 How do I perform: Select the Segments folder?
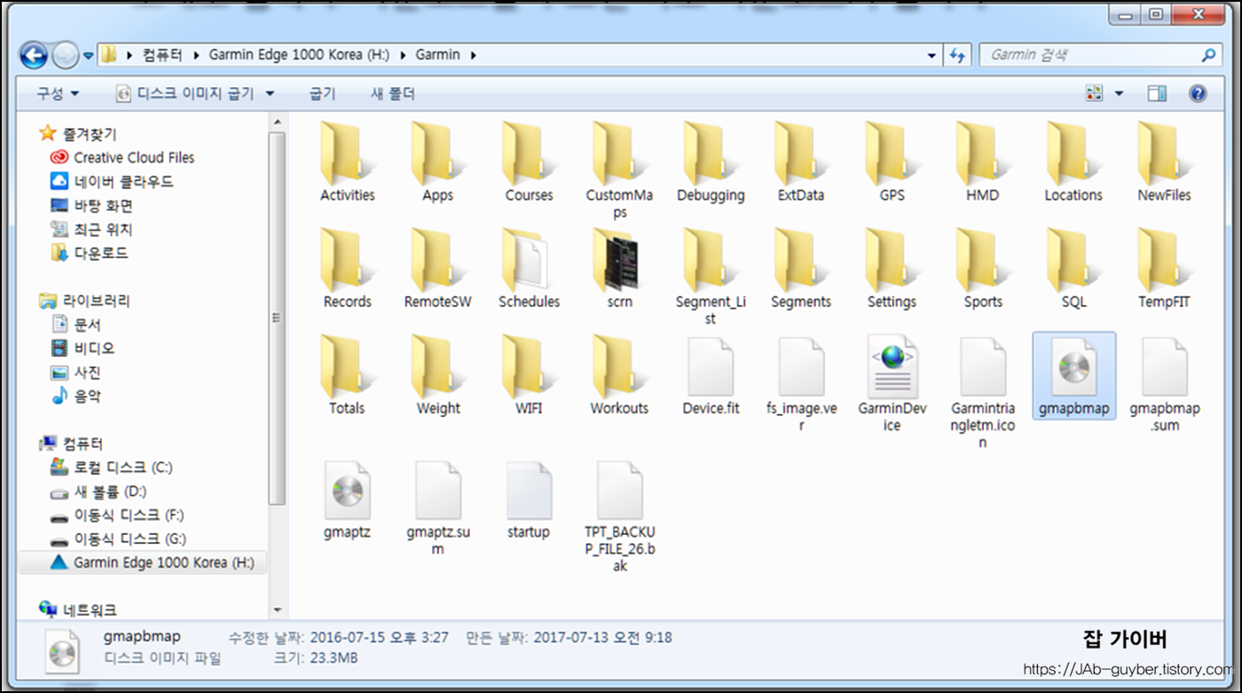click(801, 270)
